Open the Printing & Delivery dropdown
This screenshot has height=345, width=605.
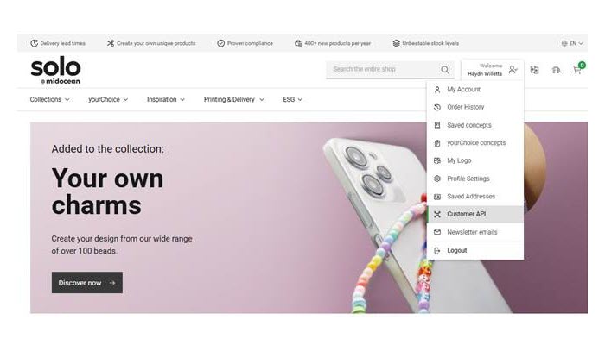(234, 99)
